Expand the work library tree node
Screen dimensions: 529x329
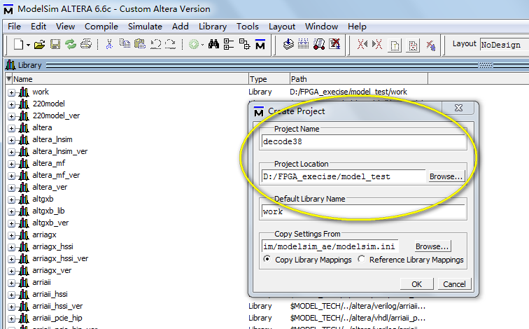11,92
